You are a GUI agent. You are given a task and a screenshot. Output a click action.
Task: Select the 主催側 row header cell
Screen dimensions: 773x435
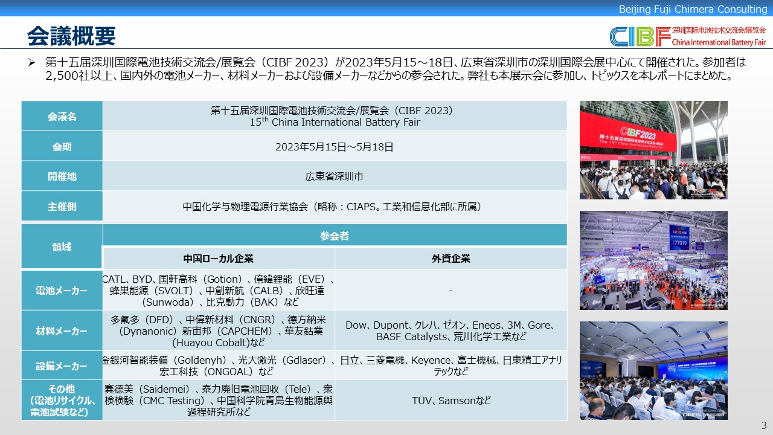click(x=62, y=206)
